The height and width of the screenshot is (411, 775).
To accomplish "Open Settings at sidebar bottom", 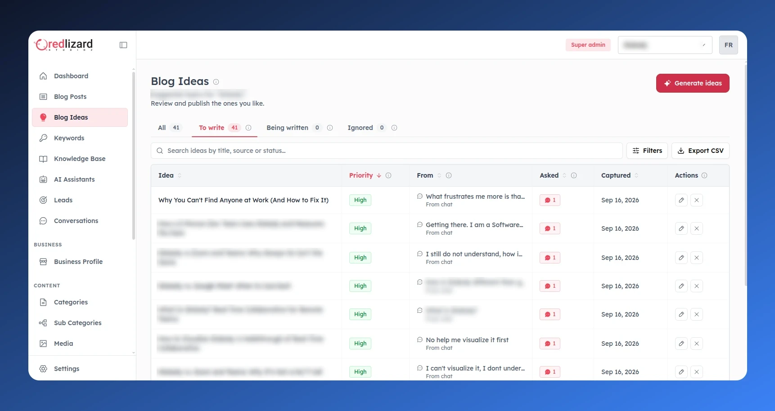I will [80, 369].
